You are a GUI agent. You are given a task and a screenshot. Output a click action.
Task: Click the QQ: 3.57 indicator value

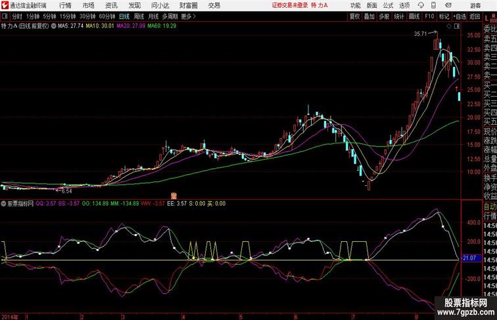[45, 204]
